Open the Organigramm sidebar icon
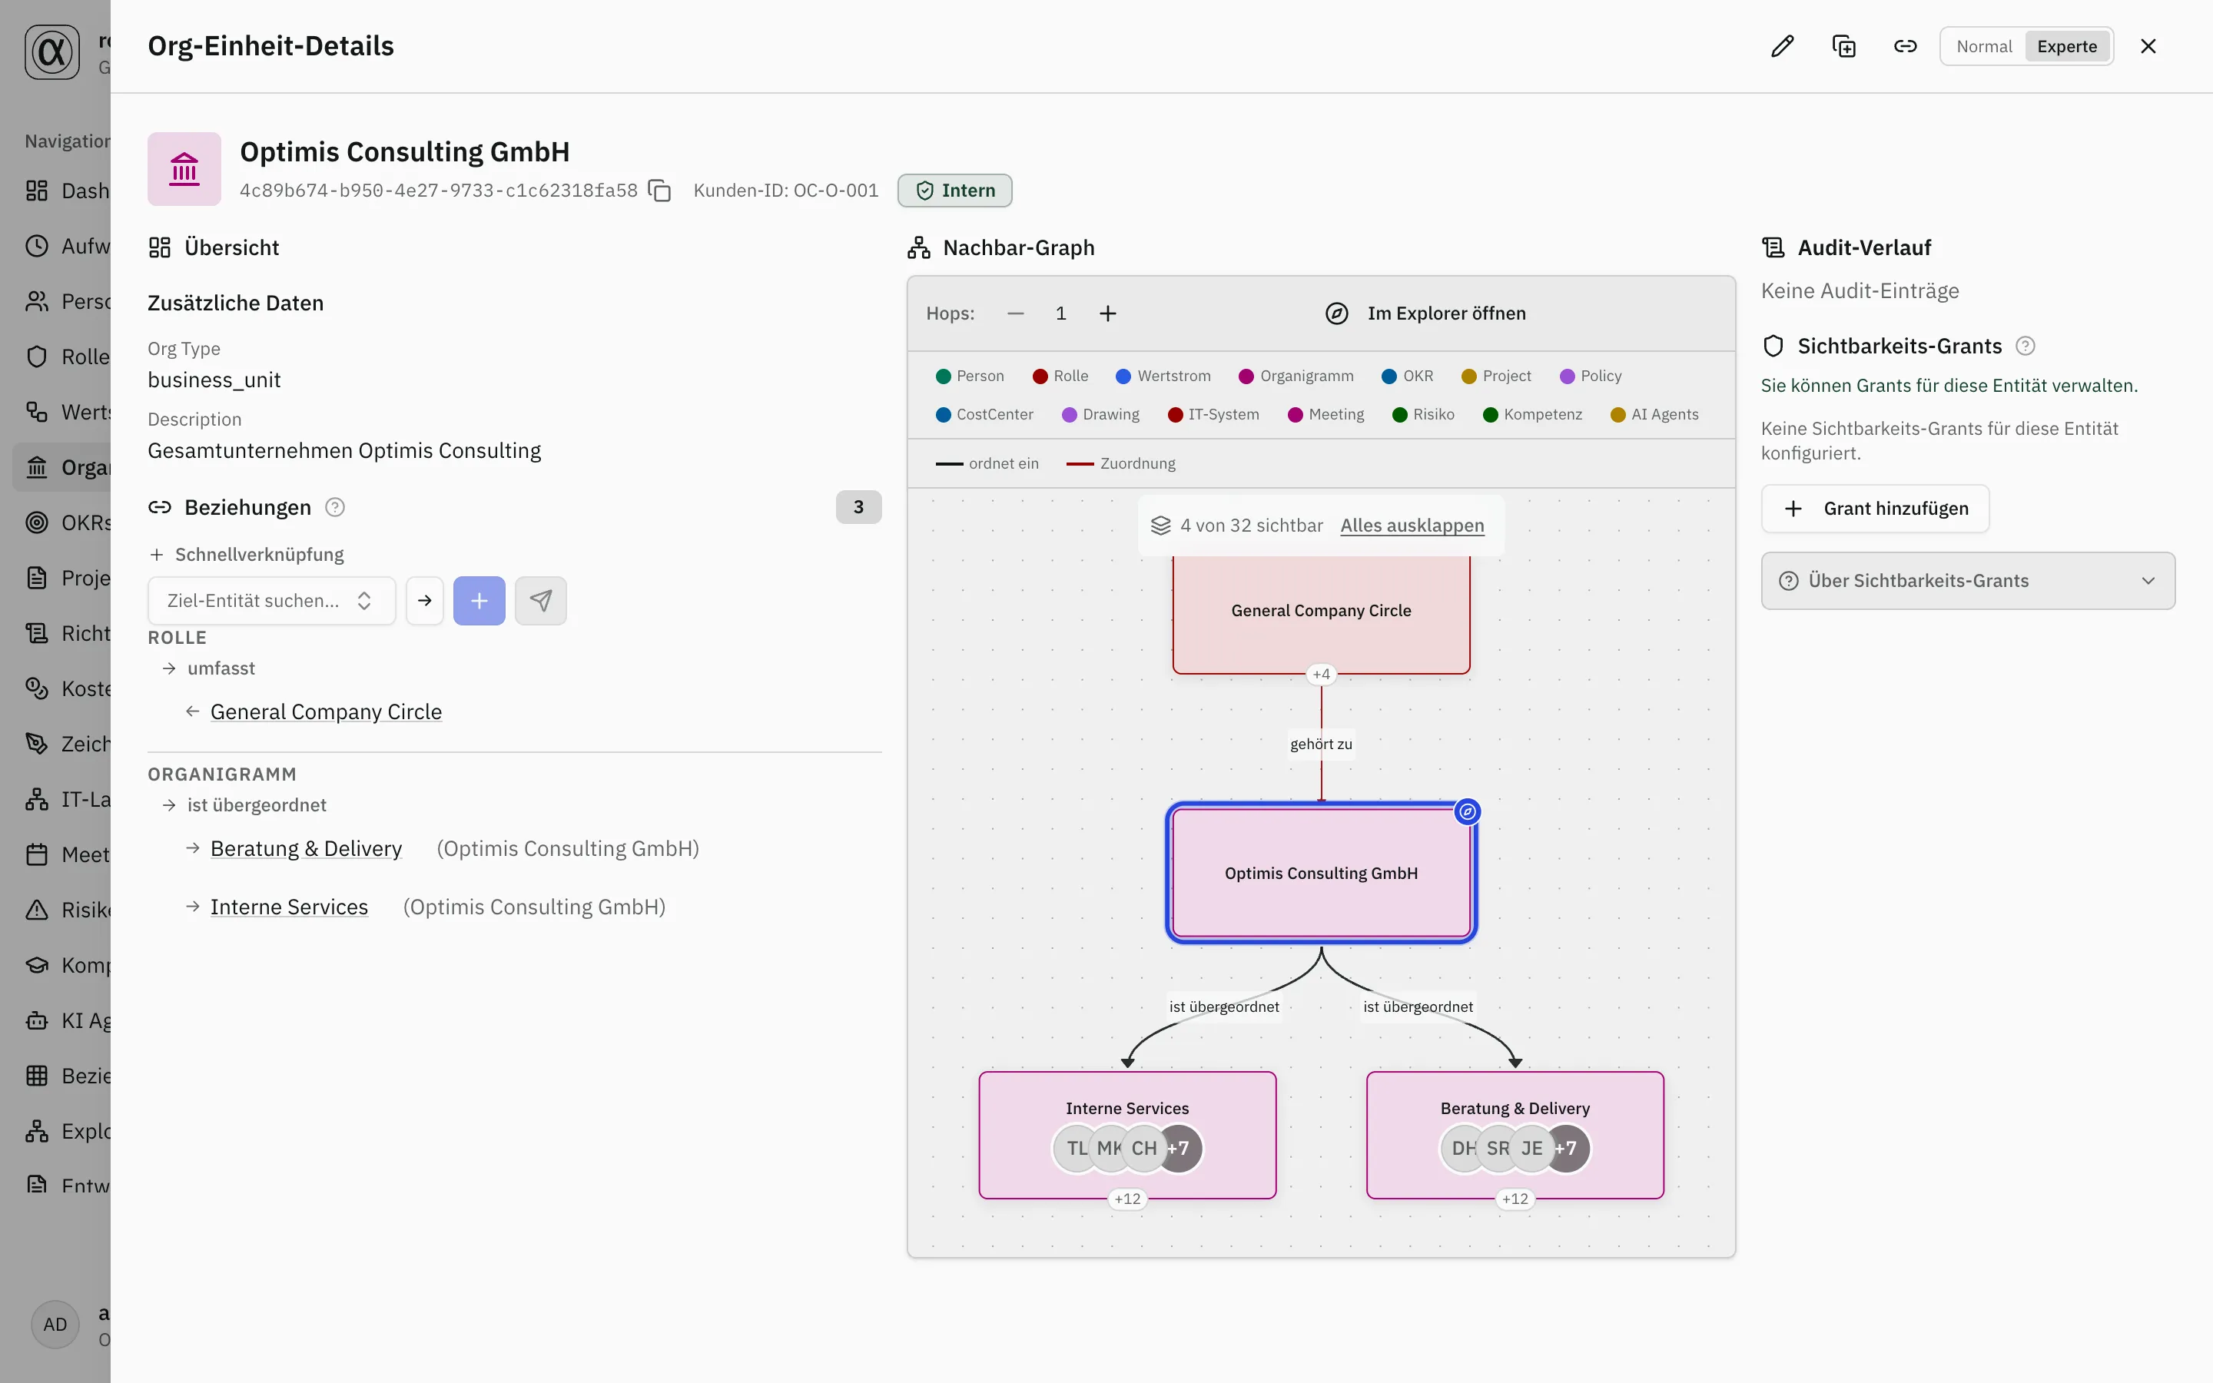Viewport: 2213px width, 1383px height. pyautogui.click(x=37, y=467)
